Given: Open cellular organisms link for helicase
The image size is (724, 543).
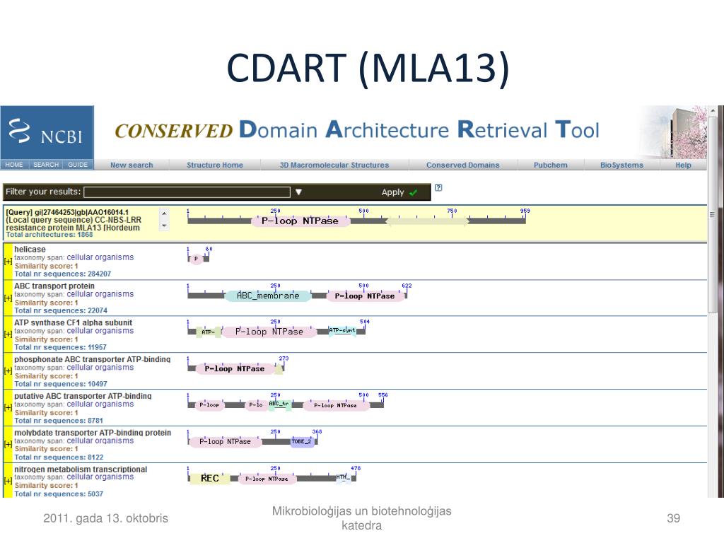Looking at the screenshot, I should pyautogui.click(x=100, y=257).
